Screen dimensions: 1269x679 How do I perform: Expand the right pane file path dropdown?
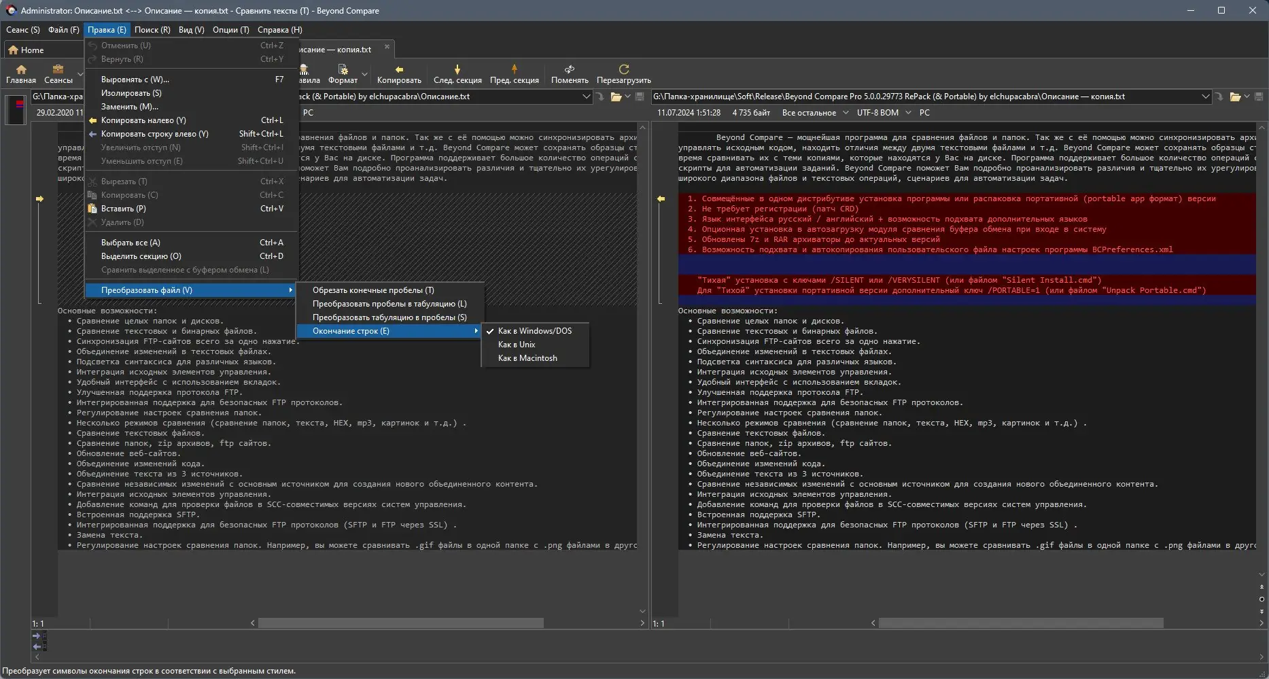click(1205, 97)
